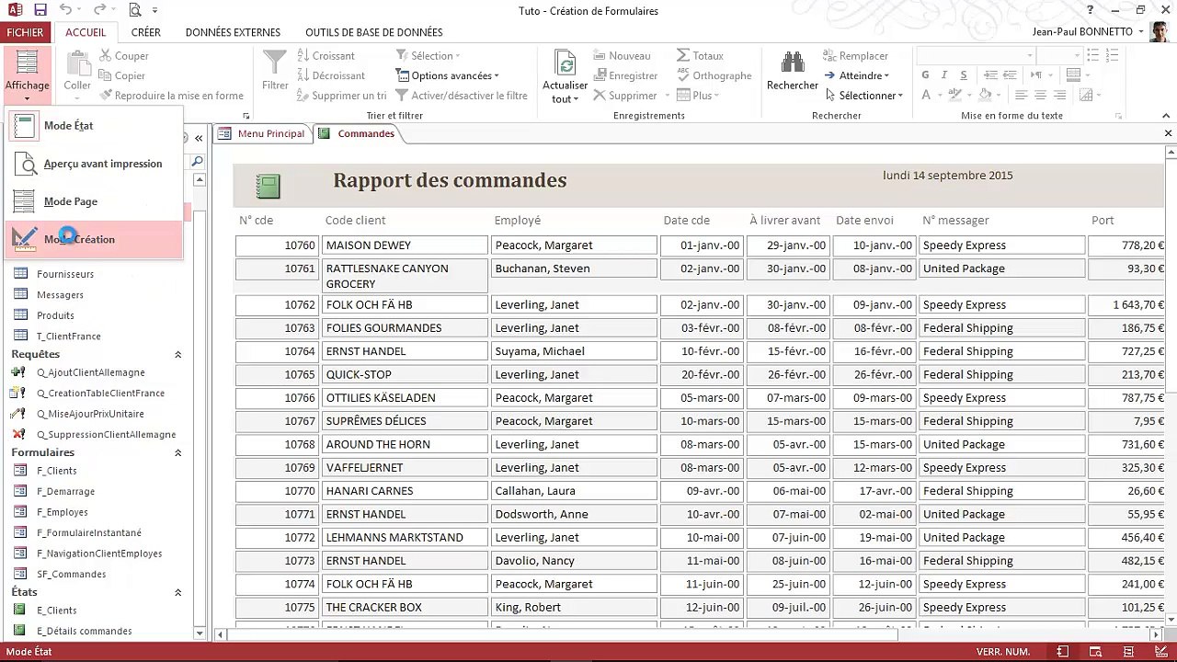The height and width of the screenshot is (662, 1177).
Task: Expand Options avancées dropdown
Action: pos(448,75)
